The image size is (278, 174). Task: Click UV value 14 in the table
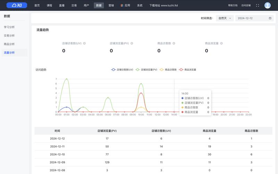tap(161, 147)
